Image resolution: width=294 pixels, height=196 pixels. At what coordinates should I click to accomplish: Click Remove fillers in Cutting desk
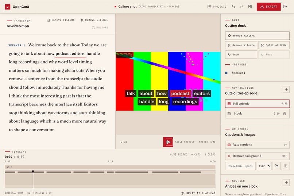(x=257, y=36)
